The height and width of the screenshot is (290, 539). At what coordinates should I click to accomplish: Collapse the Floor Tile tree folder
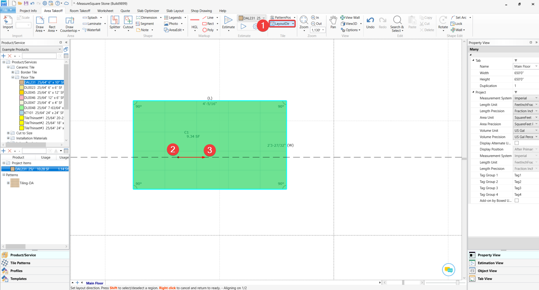13,77
